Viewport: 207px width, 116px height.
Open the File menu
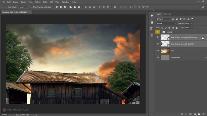click(x=3, y=2)
